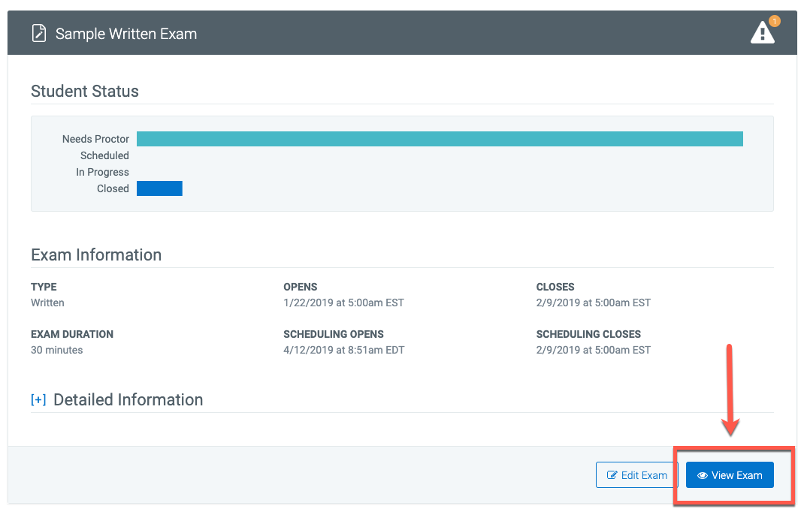
Task: Click the Needs Proctor label
Action: pyautogui.click(x=95, y=139)
